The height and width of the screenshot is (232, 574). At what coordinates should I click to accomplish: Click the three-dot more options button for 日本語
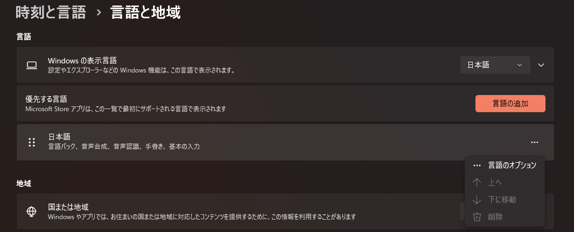(534, 142)
